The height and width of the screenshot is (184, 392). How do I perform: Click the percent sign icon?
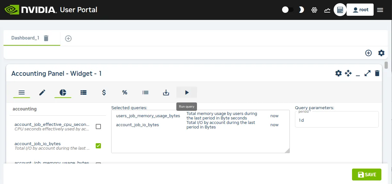(x=125, y=92)
